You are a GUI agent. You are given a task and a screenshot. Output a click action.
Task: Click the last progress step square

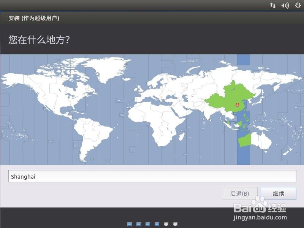point(175,225)
